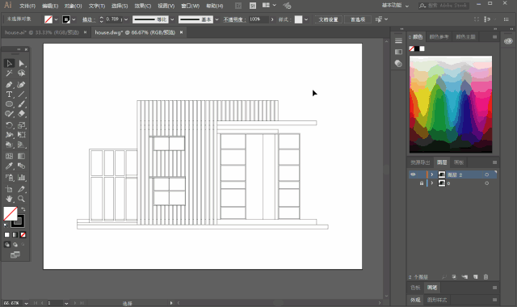Image resolution: width=517 pixels, height=307 pixels.
Task: Select the Ellipse tool
Action: [9, 104]
